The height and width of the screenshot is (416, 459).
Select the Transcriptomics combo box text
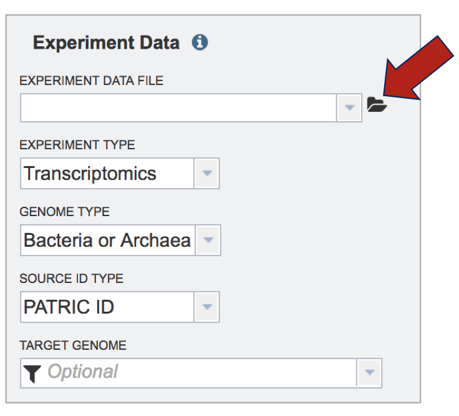coord(90,174)
